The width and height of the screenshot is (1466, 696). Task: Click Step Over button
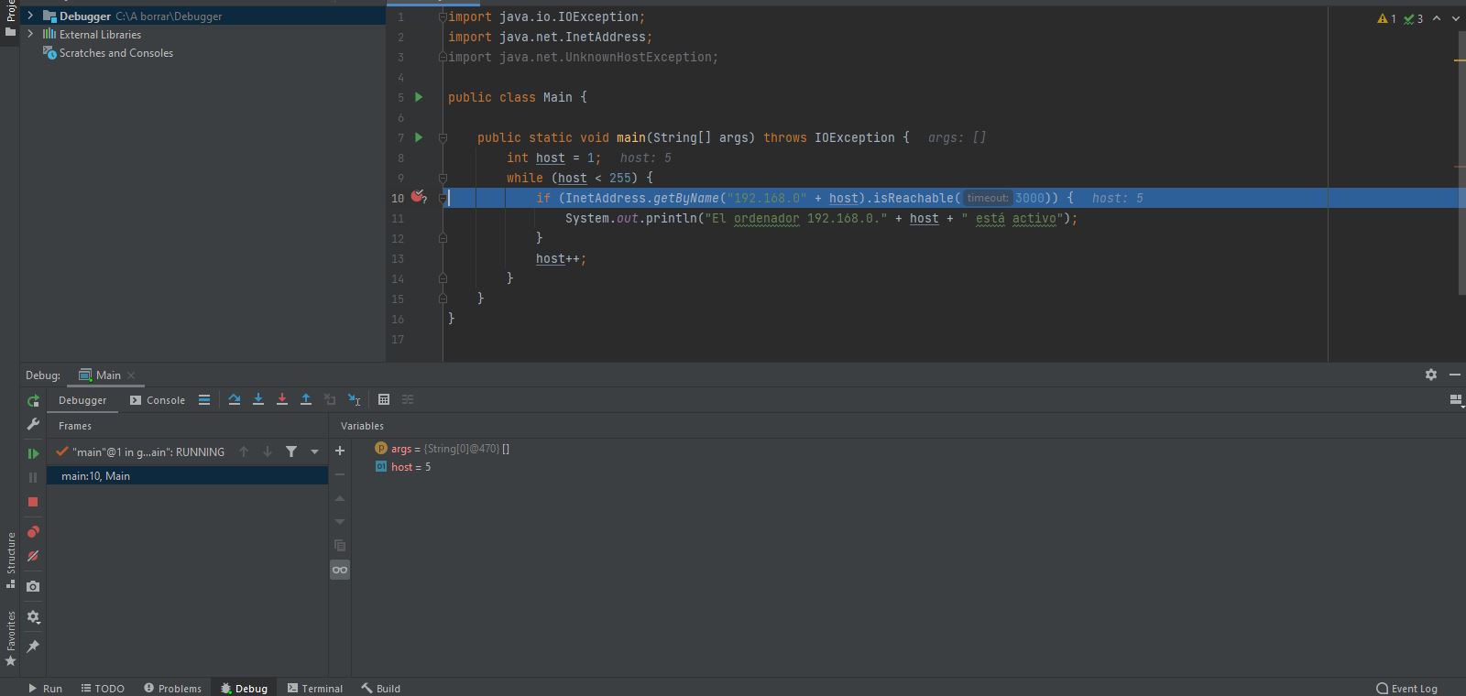point(235,399)
